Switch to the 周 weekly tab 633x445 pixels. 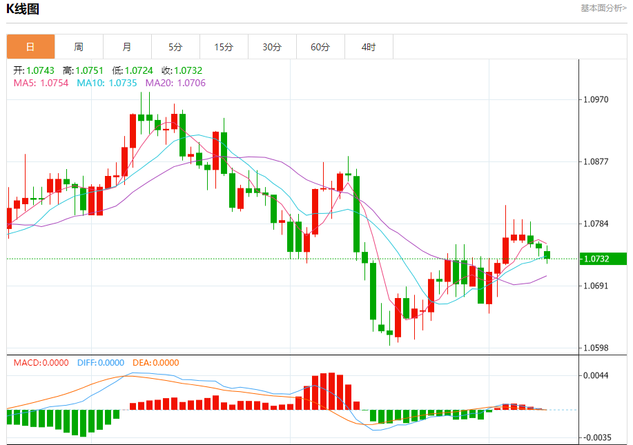coord(79,47)
